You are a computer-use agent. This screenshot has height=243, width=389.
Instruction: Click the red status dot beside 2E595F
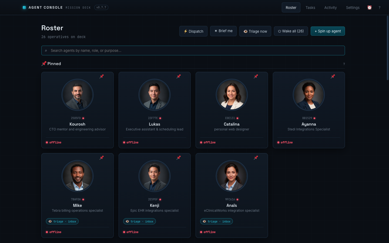point(160,200)
